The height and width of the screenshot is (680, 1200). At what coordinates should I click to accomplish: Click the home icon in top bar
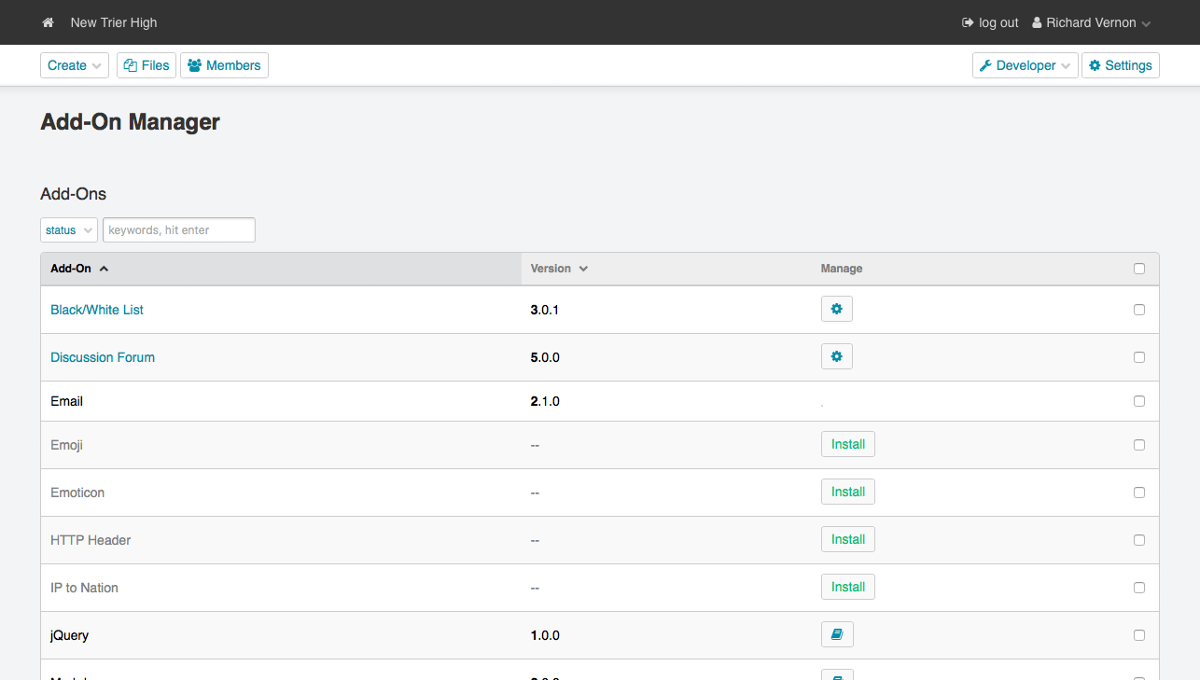[x=49, y=22]
